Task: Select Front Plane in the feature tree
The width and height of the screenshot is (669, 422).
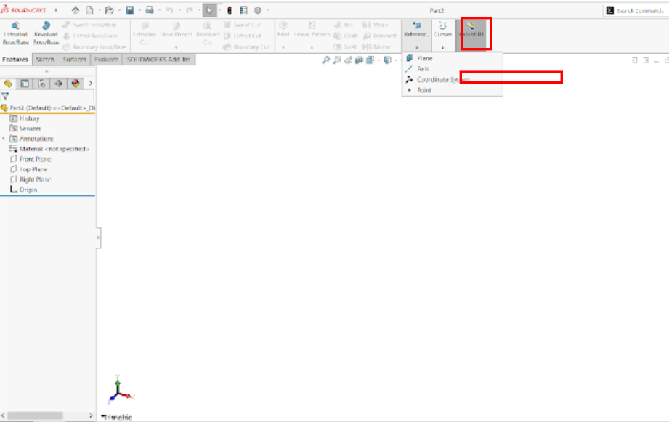Action: [35, 159]
